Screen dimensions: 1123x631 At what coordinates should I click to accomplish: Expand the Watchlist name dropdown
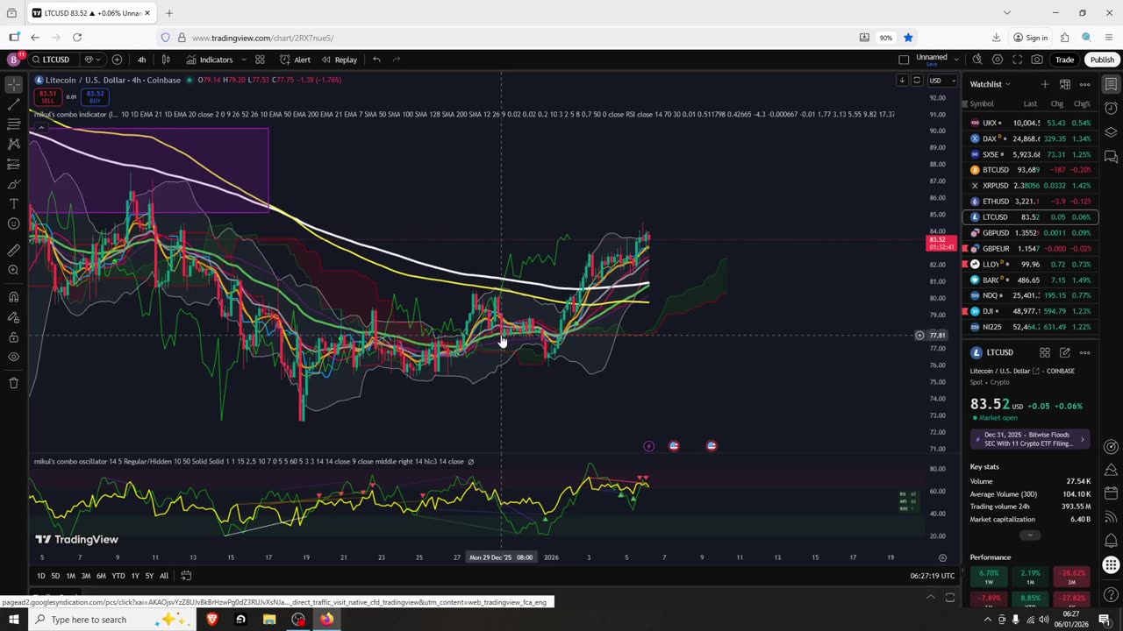point(1008,84)
